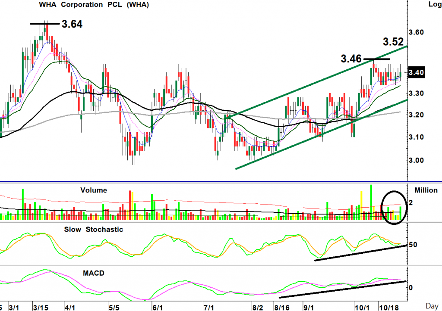Click the 8/16 date axis label
The width and height of the screenshot is (442, 311).
[x=281, y=308]
